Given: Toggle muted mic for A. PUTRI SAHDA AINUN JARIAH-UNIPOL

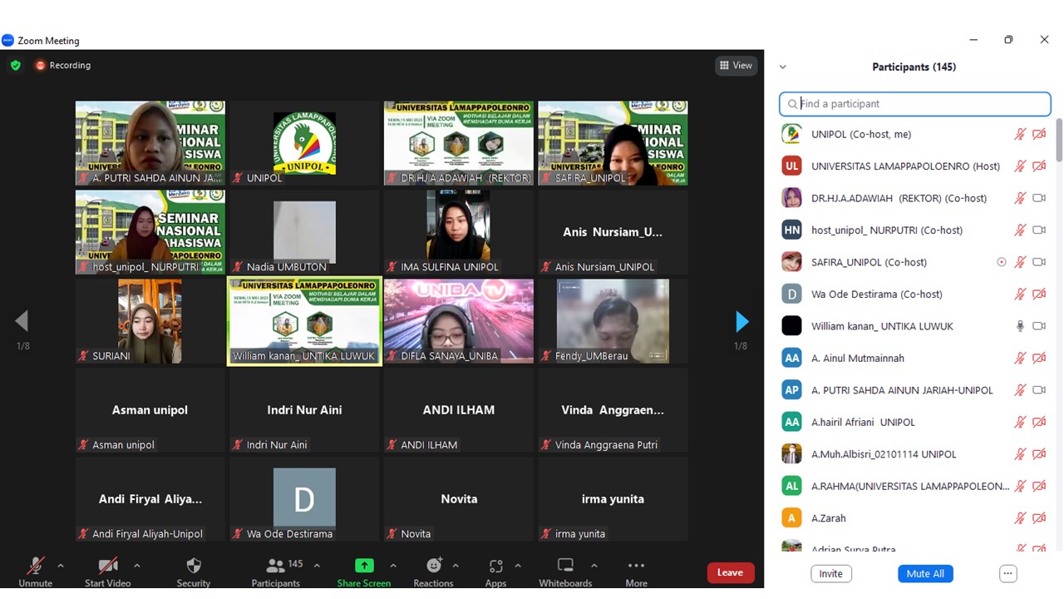Looking at the screenshot, I should click(x=1020, y=390).
